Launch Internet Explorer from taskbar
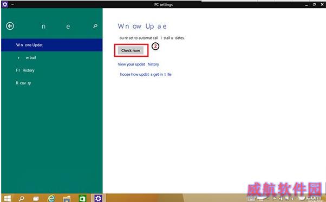The width and height of the screenshot is (326, 202). [x=51, y=198]
